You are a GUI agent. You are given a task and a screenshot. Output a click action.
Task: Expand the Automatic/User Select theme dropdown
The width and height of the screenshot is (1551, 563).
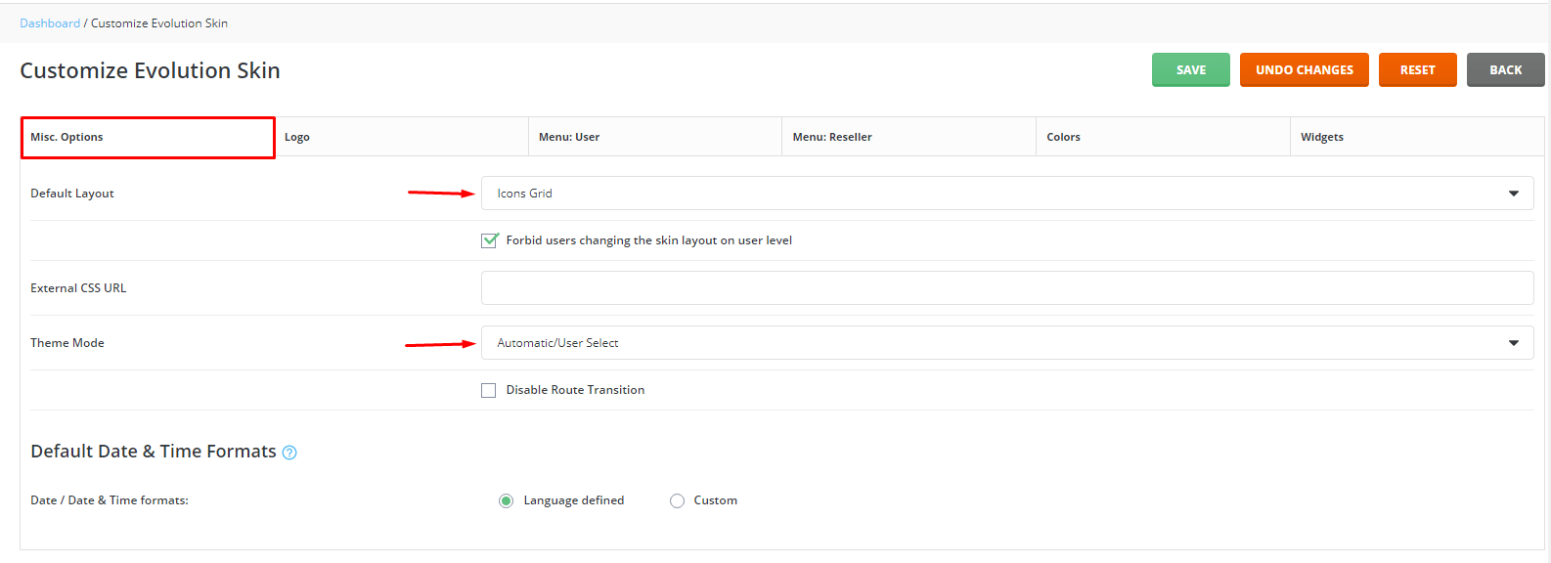pos(1007,343)
